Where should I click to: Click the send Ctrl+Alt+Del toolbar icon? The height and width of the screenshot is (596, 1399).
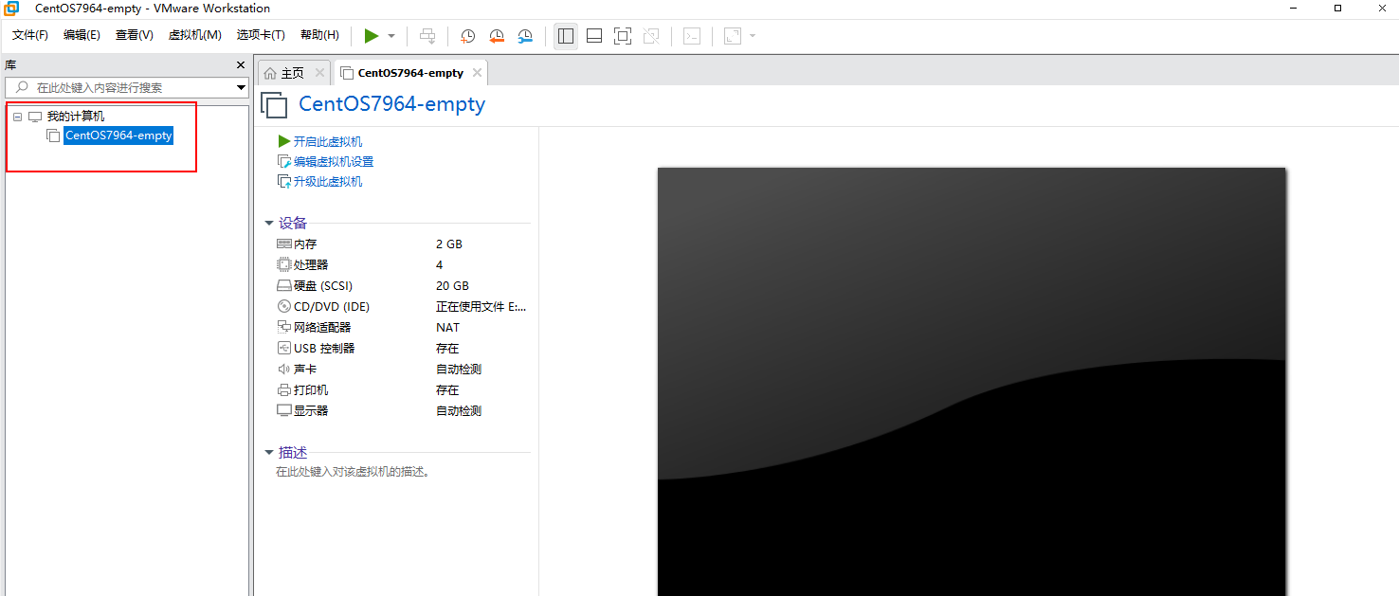coord(427,36)
